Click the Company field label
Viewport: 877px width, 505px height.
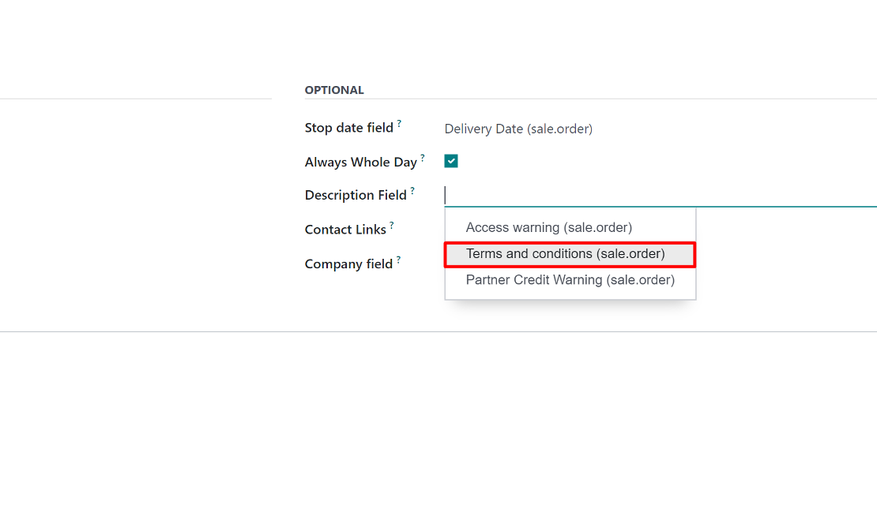349,264
